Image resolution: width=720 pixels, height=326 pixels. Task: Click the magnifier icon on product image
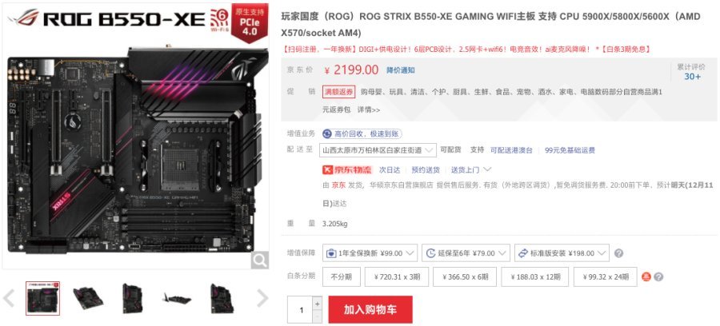click(x=259, y=260)
